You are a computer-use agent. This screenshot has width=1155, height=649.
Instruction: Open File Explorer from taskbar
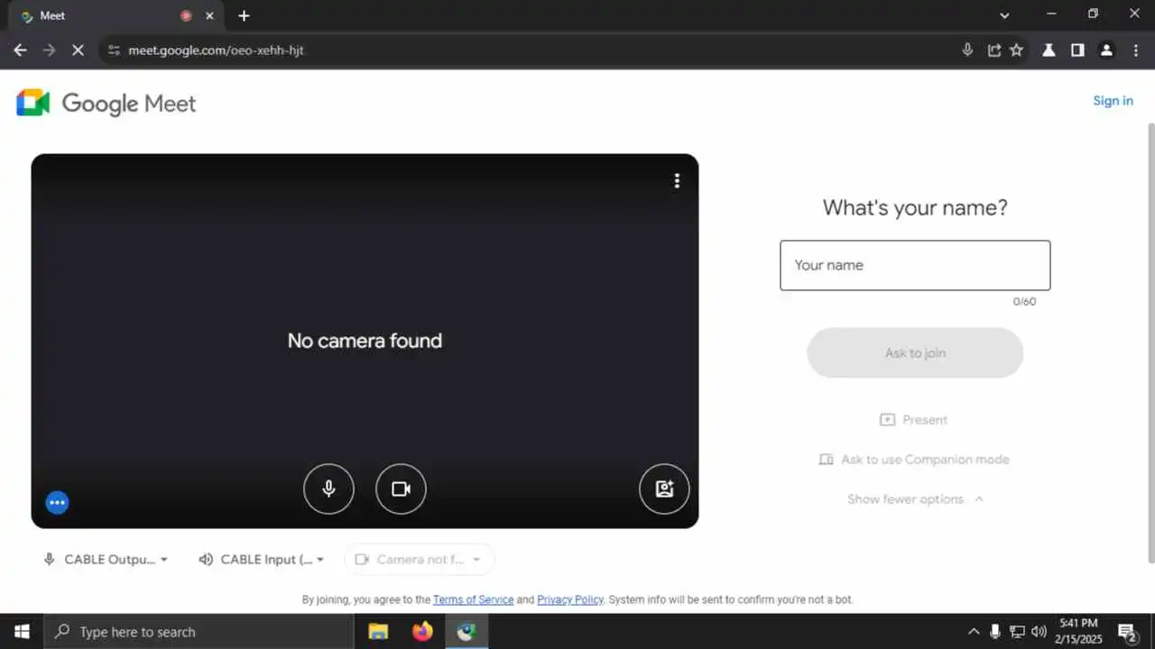(x=378, y=632)
